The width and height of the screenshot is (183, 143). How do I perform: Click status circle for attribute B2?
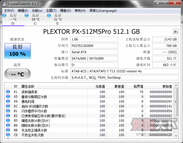coord(8,116)
